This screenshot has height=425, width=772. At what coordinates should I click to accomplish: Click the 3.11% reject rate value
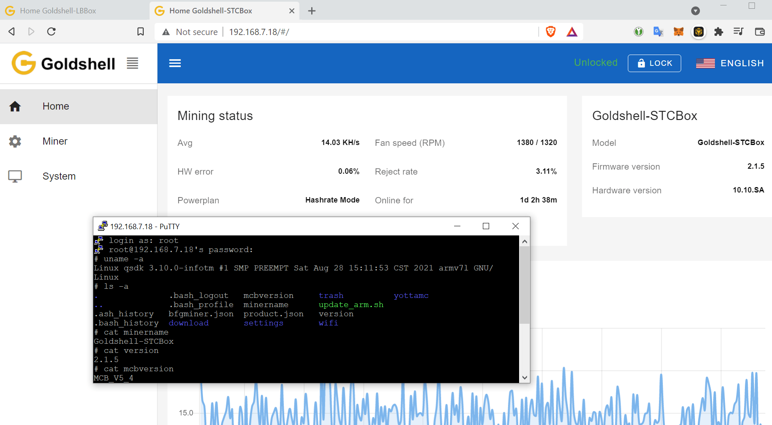tap(546, 171)
